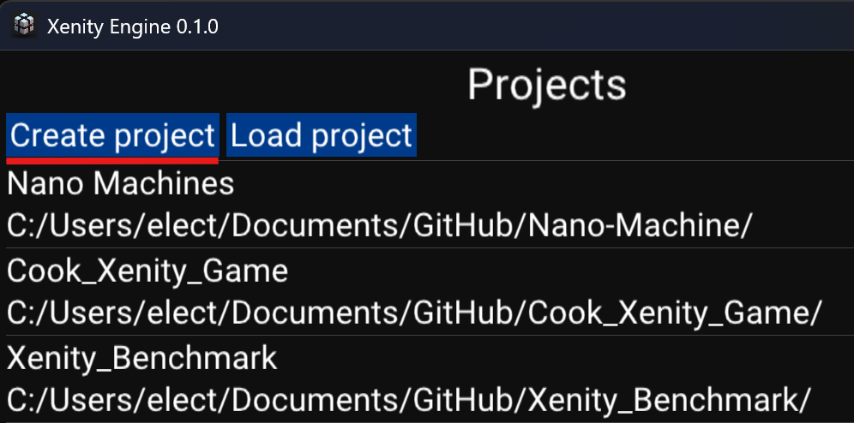The image size is (854, 423).
Task: Open the Cook_Xenity_Game project name
Action: [x=147, y=271]
